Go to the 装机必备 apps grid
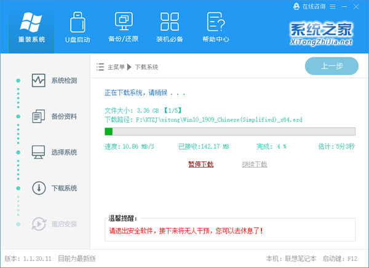The height and width of the screenshot is (268, 369). click(x=169, y=27)
